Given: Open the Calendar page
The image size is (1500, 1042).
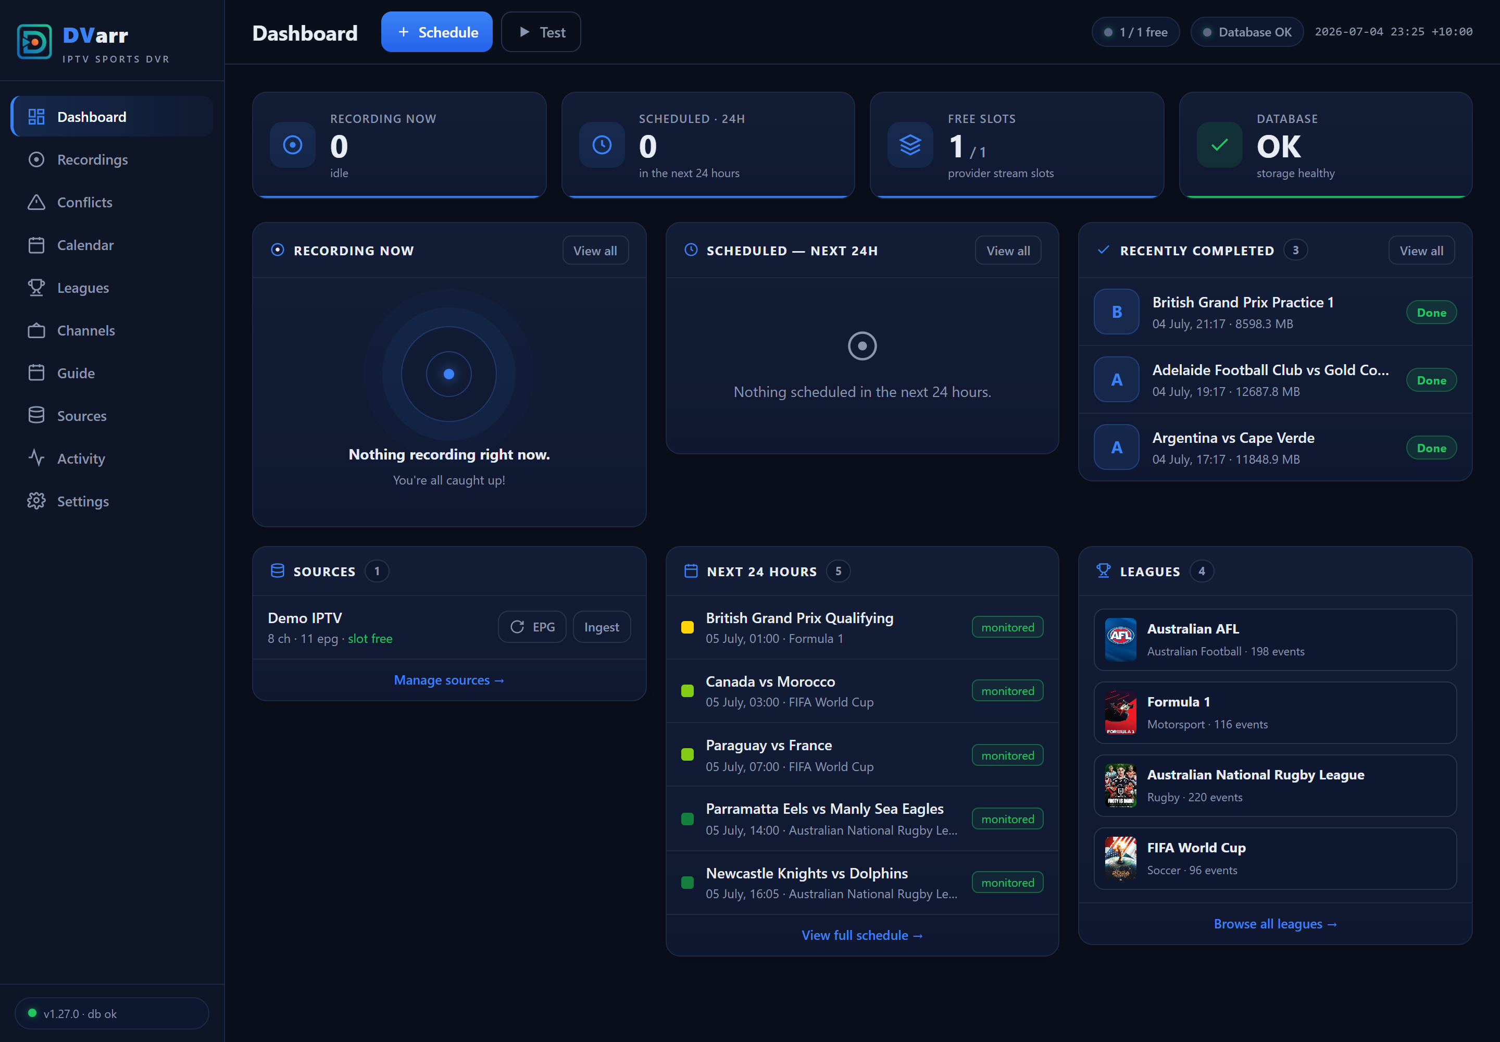Looking at the screenshot, I should (x=113, y=245).
